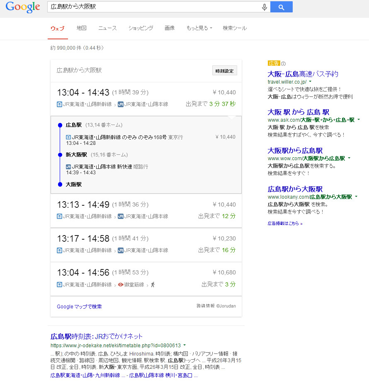
Task: Click the blue magnifier search button
Action: click(x=281, y=7)
